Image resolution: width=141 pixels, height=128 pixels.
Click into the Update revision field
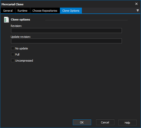pos(66,41)
